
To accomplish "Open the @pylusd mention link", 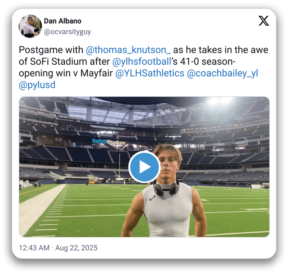I will (37, 86).
